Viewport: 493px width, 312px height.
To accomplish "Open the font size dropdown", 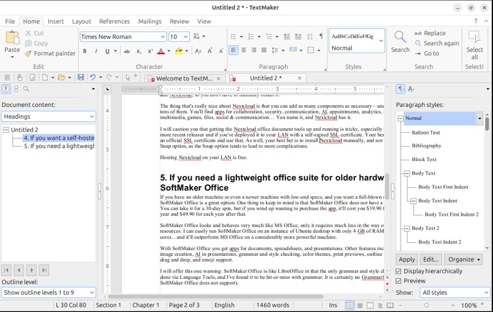I will coord(185,37).
